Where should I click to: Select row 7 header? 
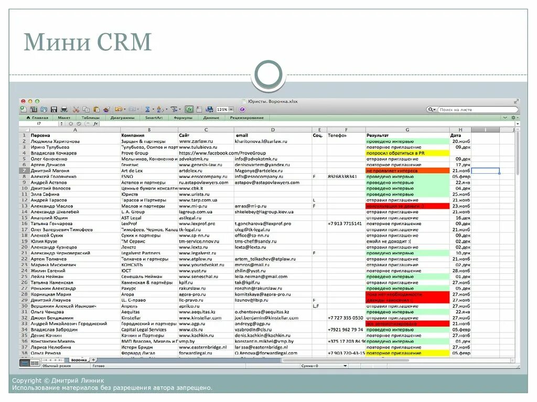pyautogui.click(x=24, y=171)
